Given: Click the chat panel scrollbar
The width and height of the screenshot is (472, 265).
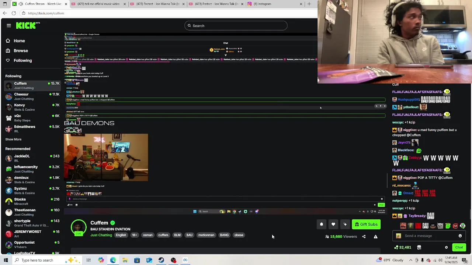Looking at the screenshot, I should (x=471, y=214).
